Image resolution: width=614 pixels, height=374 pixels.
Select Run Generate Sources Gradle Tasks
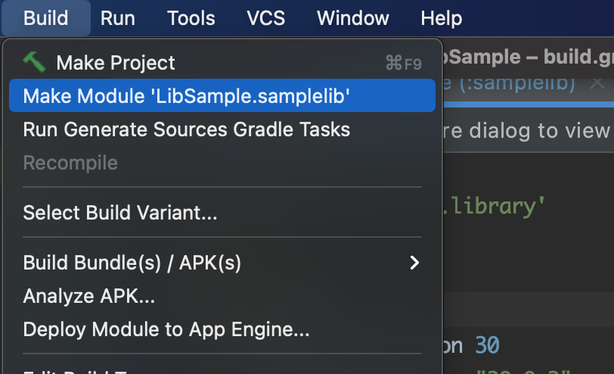[x=186, y=129]
